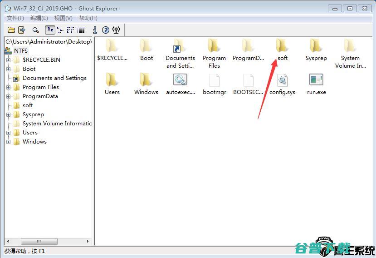
Task: Select Sysprep in the folder tree
Action: click(33, 114)
